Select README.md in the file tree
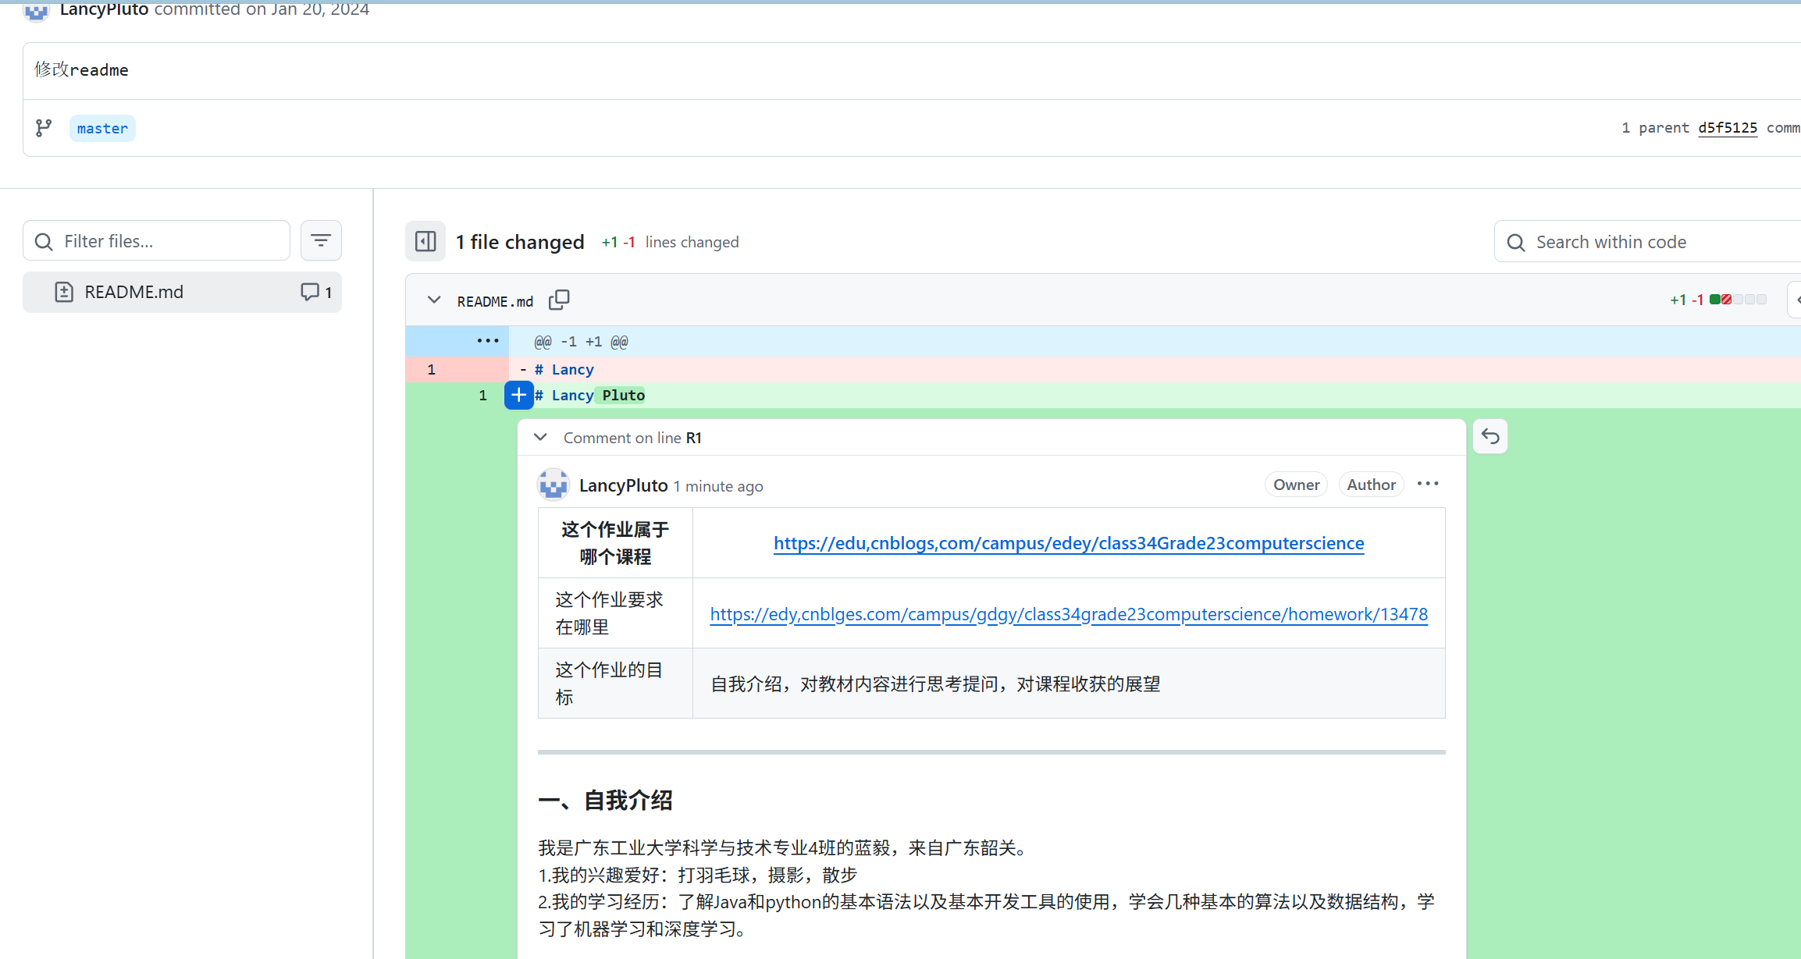Viewport: 1801px width, 959px height. [x=134, y=292]
